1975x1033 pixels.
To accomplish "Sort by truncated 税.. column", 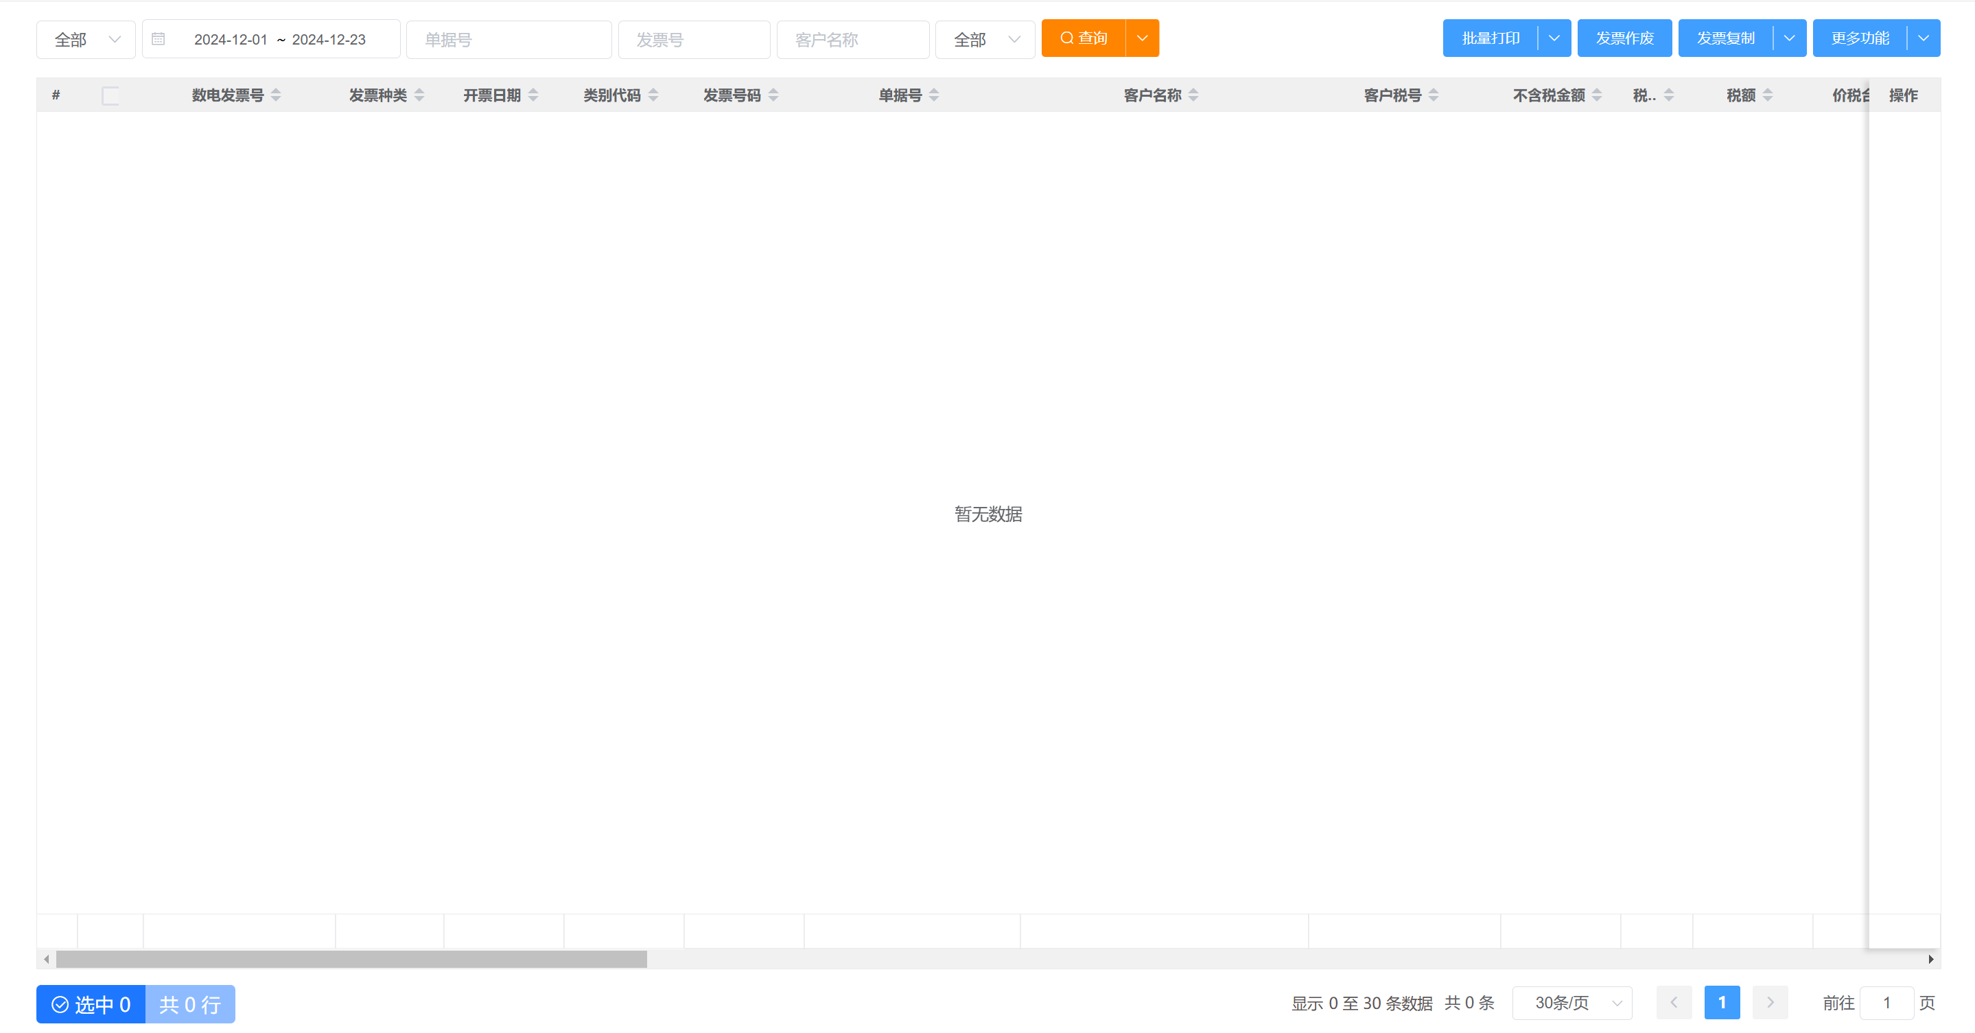I will [x=1669, y=95].
